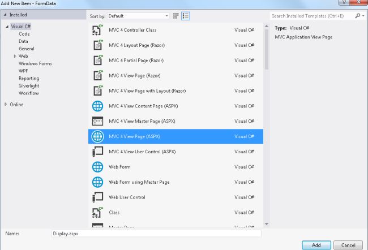368x250 pixels.
Task: Select Reporting category in tree
Action: pyautogui.click(x=29, y=78)
